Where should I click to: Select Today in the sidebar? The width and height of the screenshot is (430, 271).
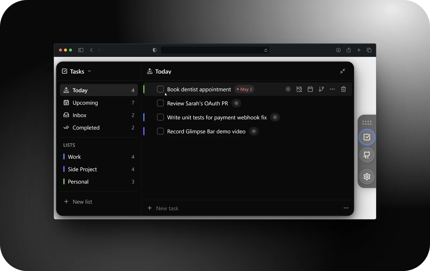(x=99, y=90)
